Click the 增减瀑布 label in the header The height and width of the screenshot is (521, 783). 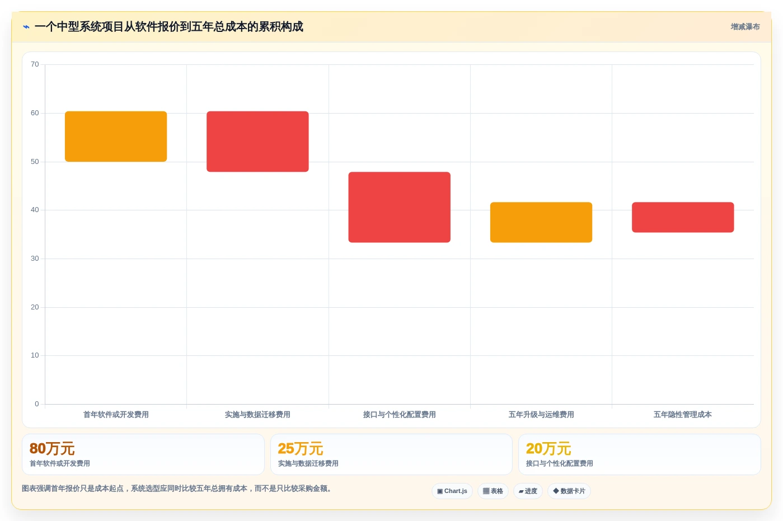[745, 27]
